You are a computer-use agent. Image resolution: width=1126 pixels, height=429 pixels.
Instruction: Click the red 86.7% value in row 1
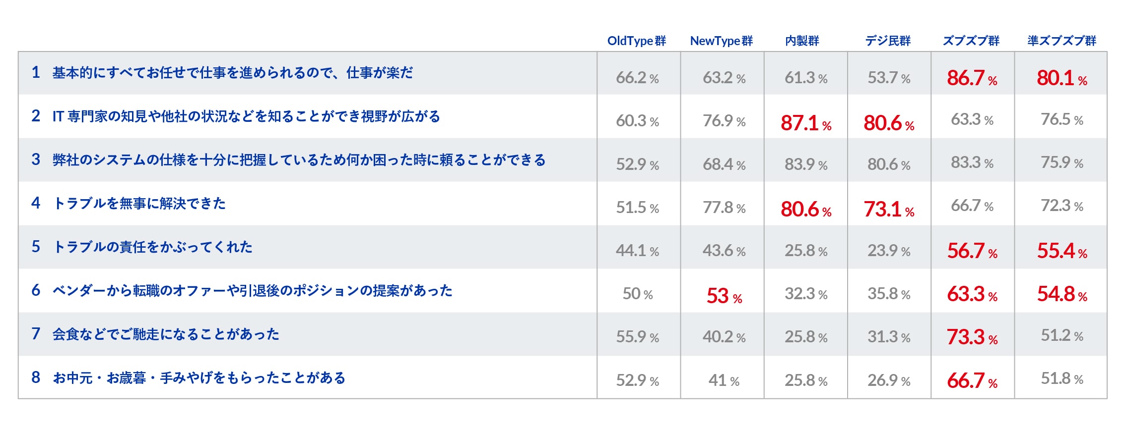[x=972, y=78]
